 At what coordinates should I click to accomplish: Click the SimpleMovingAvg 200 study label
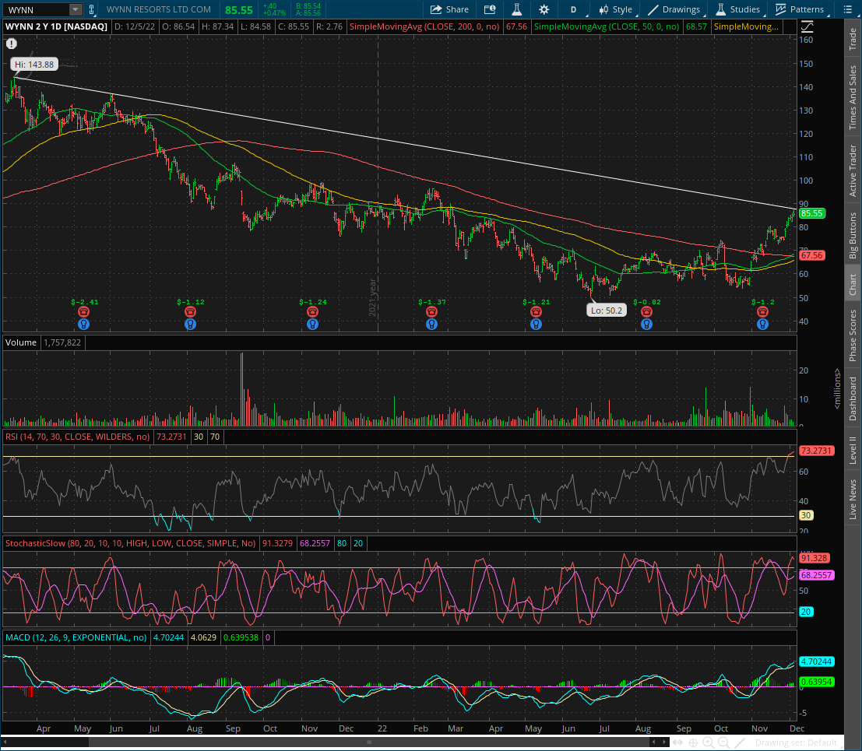tap(424, 26)
